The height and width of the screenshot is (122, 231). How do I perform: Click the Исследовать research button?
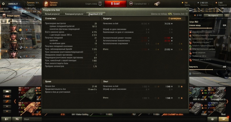click(213, 15)
